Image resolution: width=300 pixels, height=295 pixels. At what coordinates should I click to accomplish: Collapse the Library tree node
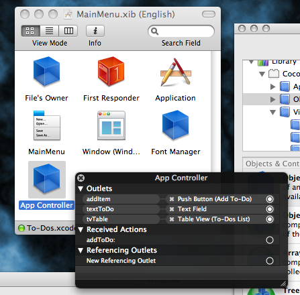coord(252,62)
